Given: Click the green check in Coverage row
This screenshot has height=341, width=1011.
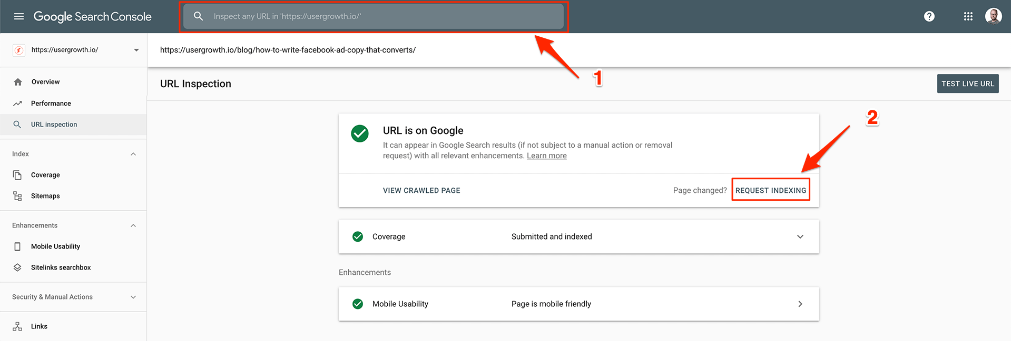Looking at the screenshot, I should [x=358, y=236].
